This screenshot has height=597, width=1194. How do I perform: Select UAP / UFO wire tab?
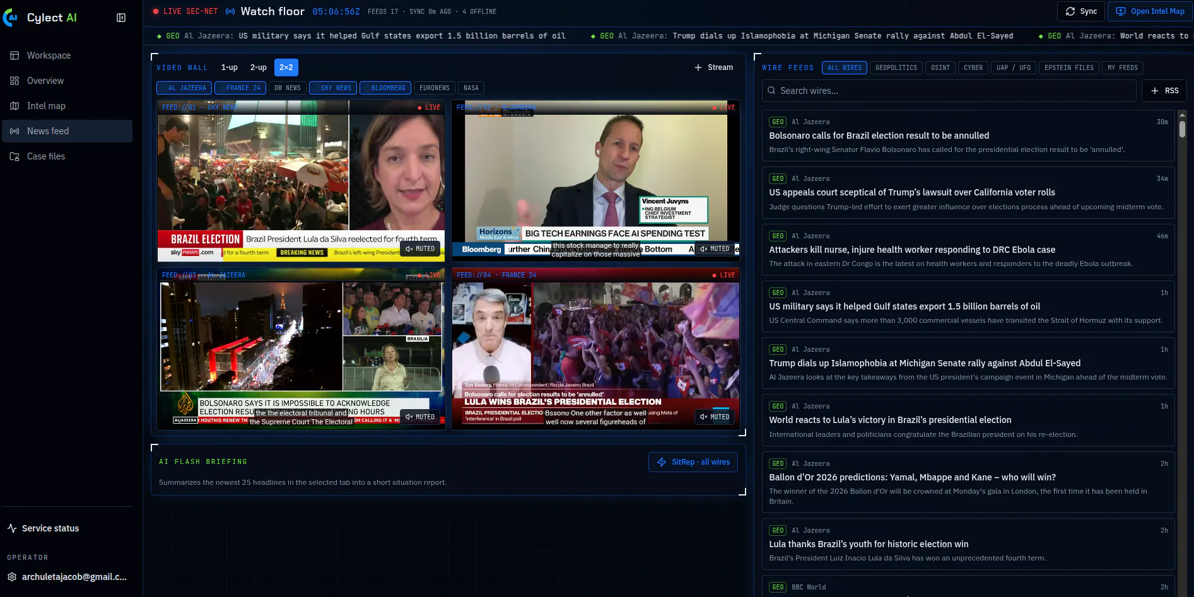click(x=1014, y=68)
